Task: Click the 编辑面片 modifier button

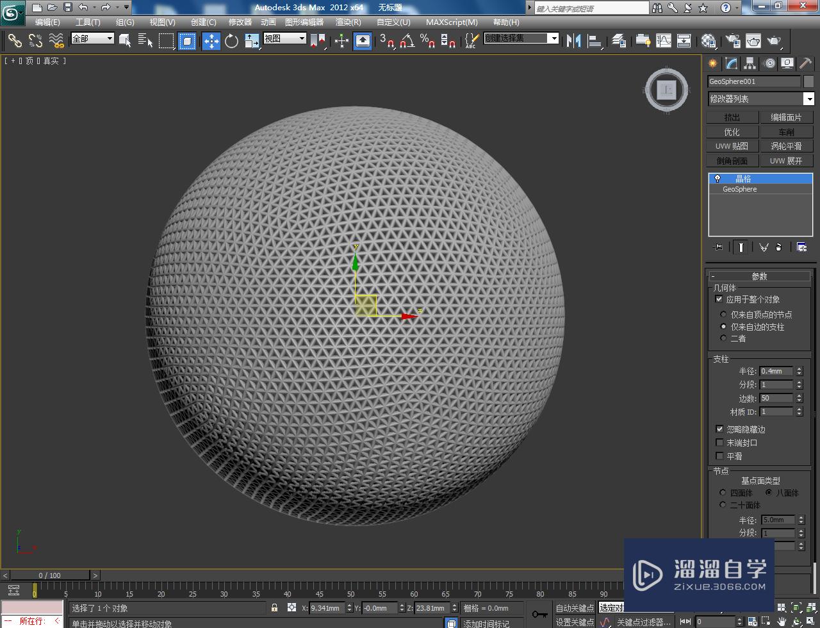Action: [x=786, y=117]
